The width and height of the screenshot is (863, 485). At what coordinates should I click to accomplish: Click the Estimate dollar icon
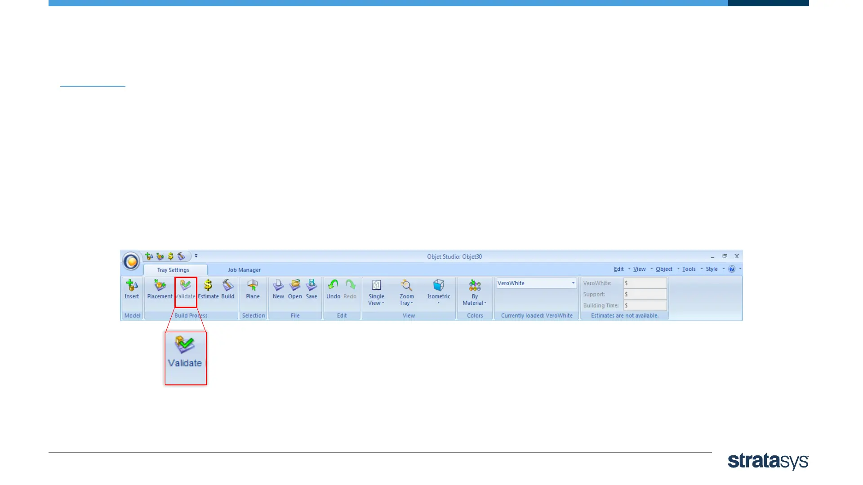pos(208,289)
